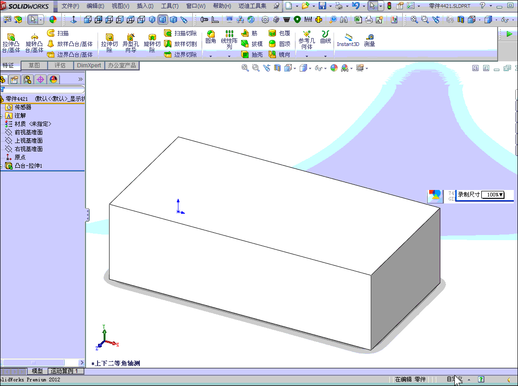This screenshot has height=386, width=518.
Task: Open the DimXpertManager crosshair tab
Action: pos(40,79)
